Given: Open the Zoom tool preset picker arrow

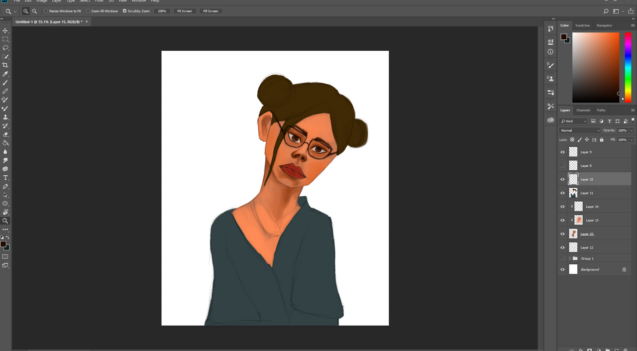Looking at the screenshot, I should click(x=15, y=11).
